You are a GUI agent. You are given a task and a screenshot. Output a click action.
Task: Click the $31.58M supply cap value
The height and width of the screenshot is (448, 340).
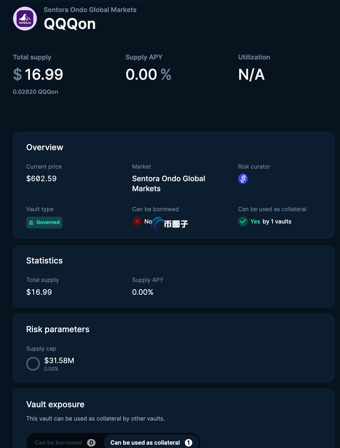(x=59, y=361)
